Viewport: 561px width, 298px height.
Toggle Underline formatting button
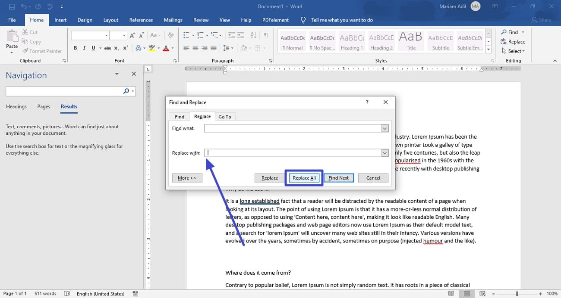tap(93, 48)
